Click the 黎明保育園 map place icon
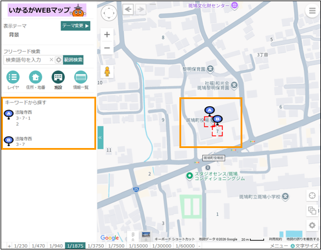 [x=210, y=69]
